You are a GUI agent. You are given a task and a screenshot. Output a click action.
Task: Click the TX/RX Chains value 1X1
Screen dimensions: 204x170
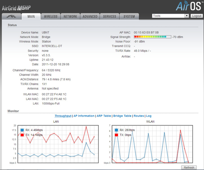[44, 84]
